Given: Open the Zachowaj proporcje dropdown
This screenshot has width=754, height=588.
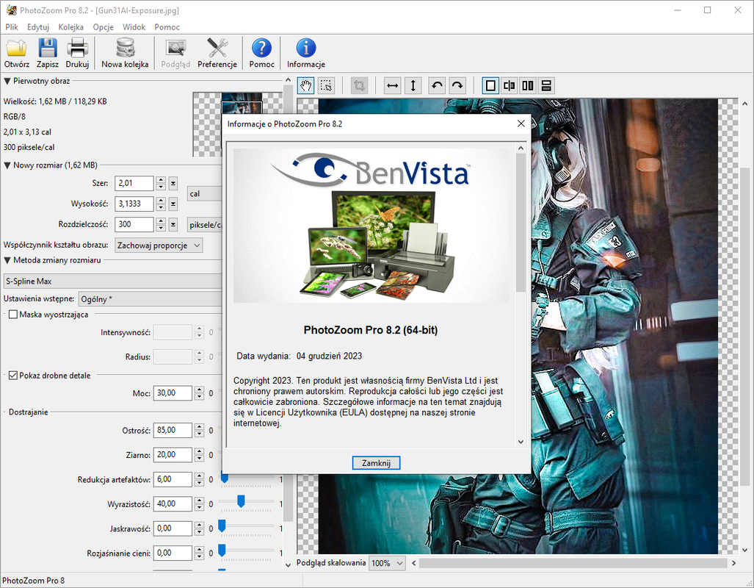Looking at the screenshot, I should [159, 245].
